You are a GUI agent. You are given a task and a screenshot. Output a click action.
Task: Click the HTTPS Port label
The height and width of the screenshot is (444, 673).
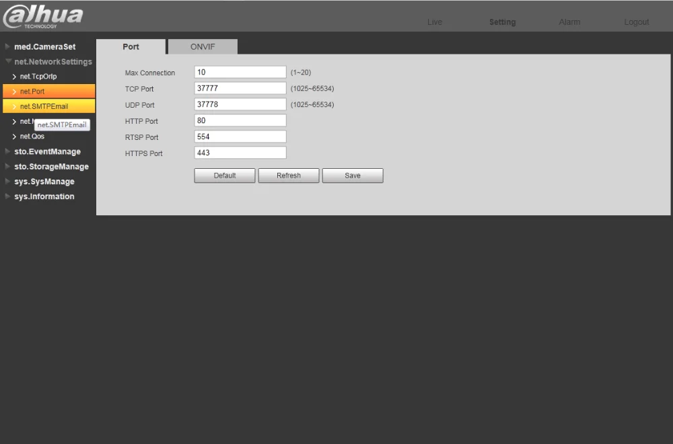pos(144,153)
